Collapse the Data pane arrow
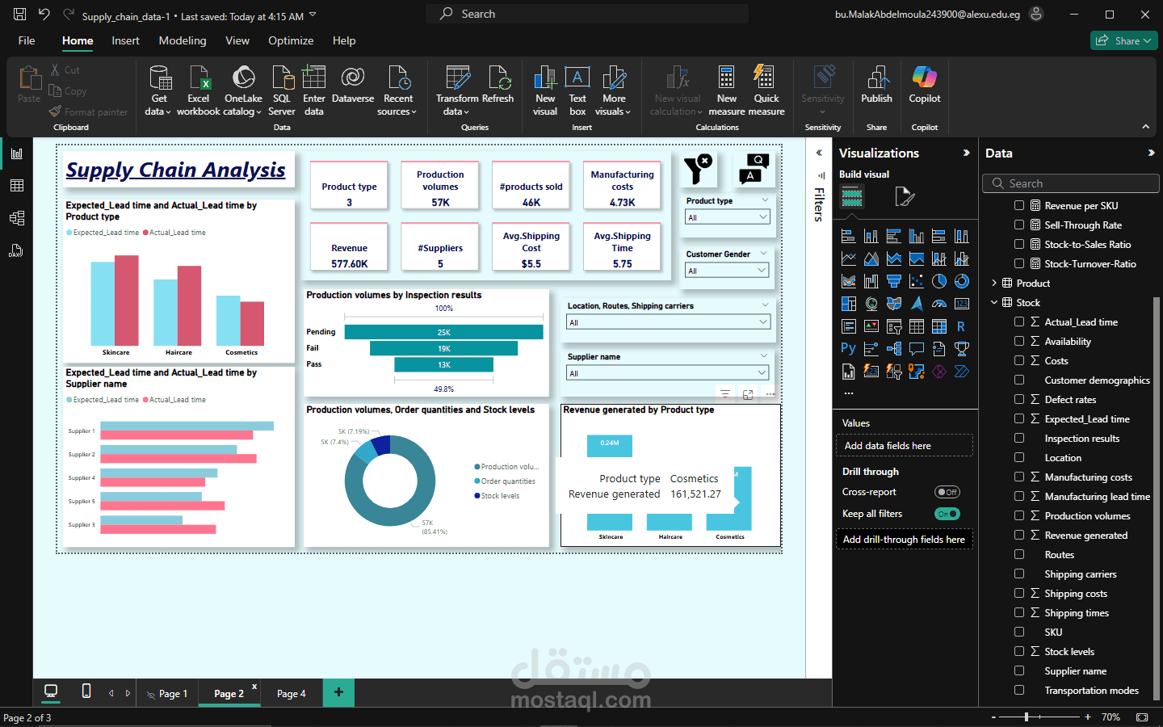 pos(1151,153)
